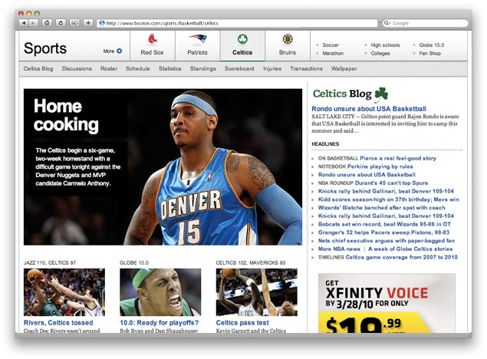
Task: Go to the Home page icon
Action: click(x=47, y=23)
